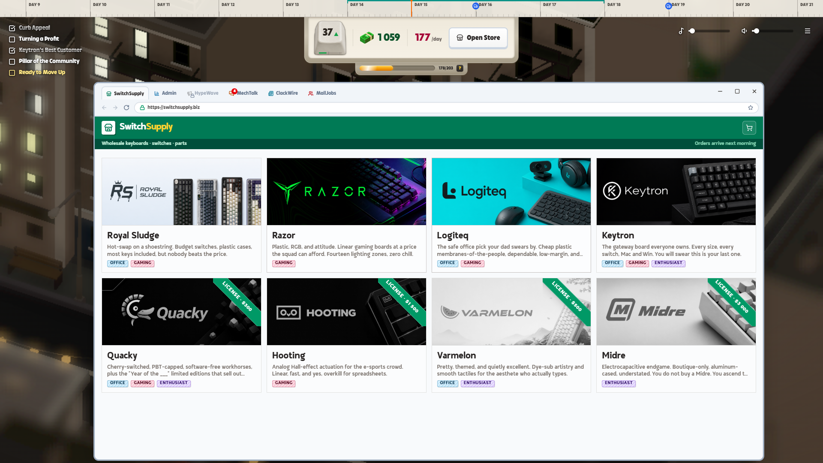Toggle the Ready to Move Up checkbox
The height and width of the screenshot is (463, 823).
pyautogui.click(x=12, y=72)
